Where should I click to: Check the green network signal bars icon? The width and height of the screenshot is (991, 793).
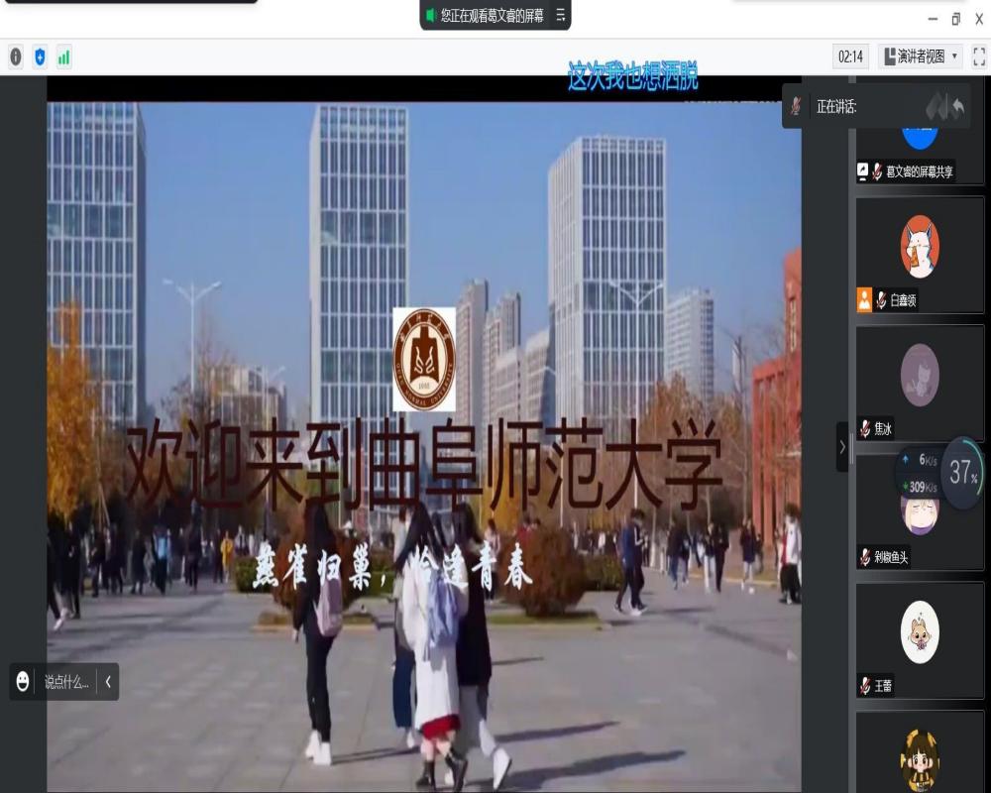point(63,57)
